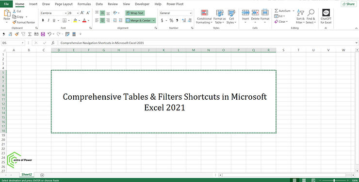Screen dimensions: 359x182
Task: Click the Paste clipboard icon
Action: click(7, 13)
